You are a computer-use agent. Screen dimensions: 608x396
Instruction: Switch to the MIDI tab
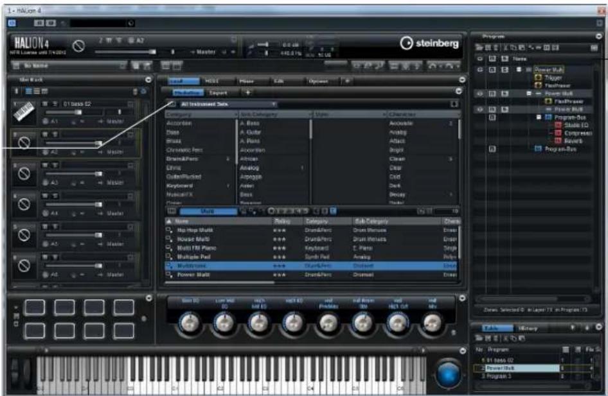click(x=211, y=81)
